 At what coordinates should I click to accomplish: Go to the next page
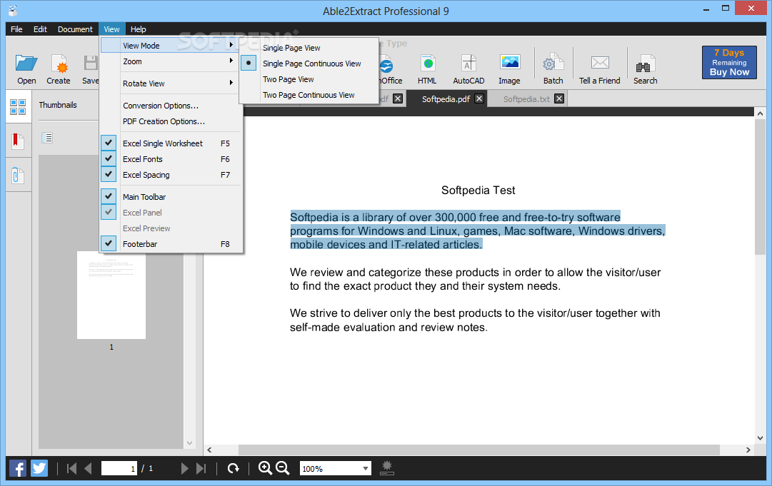184,468
